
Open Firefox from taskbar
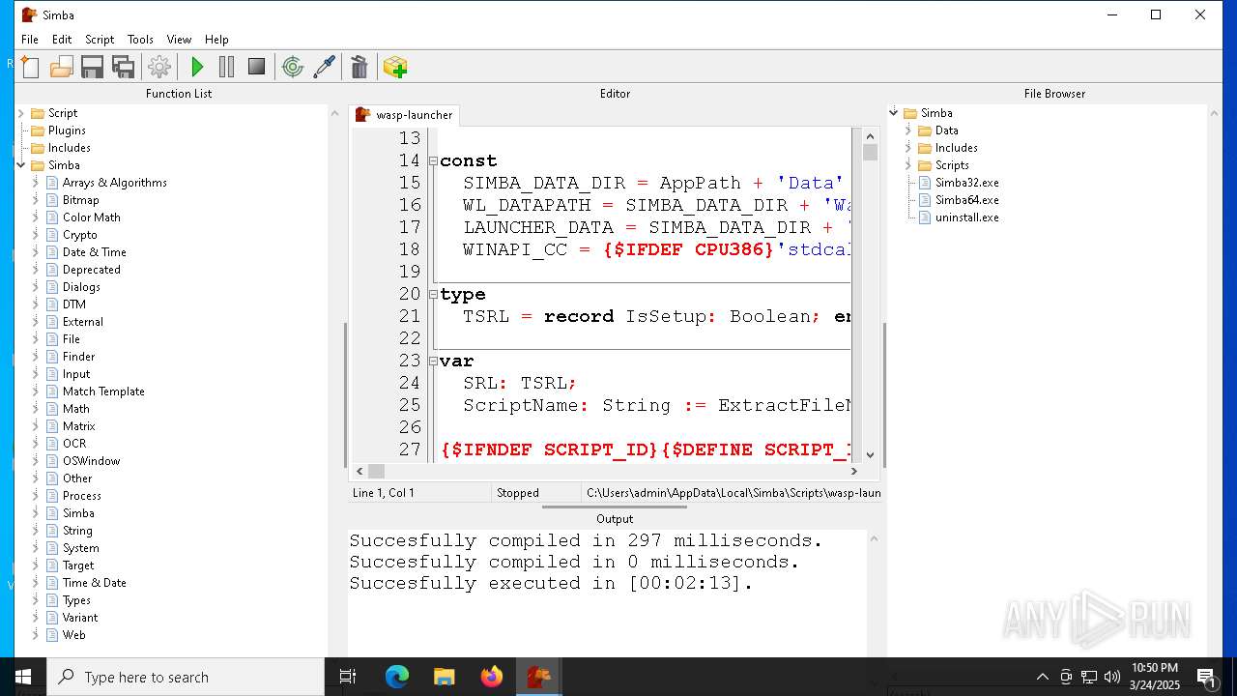click(x=492, y=677)
